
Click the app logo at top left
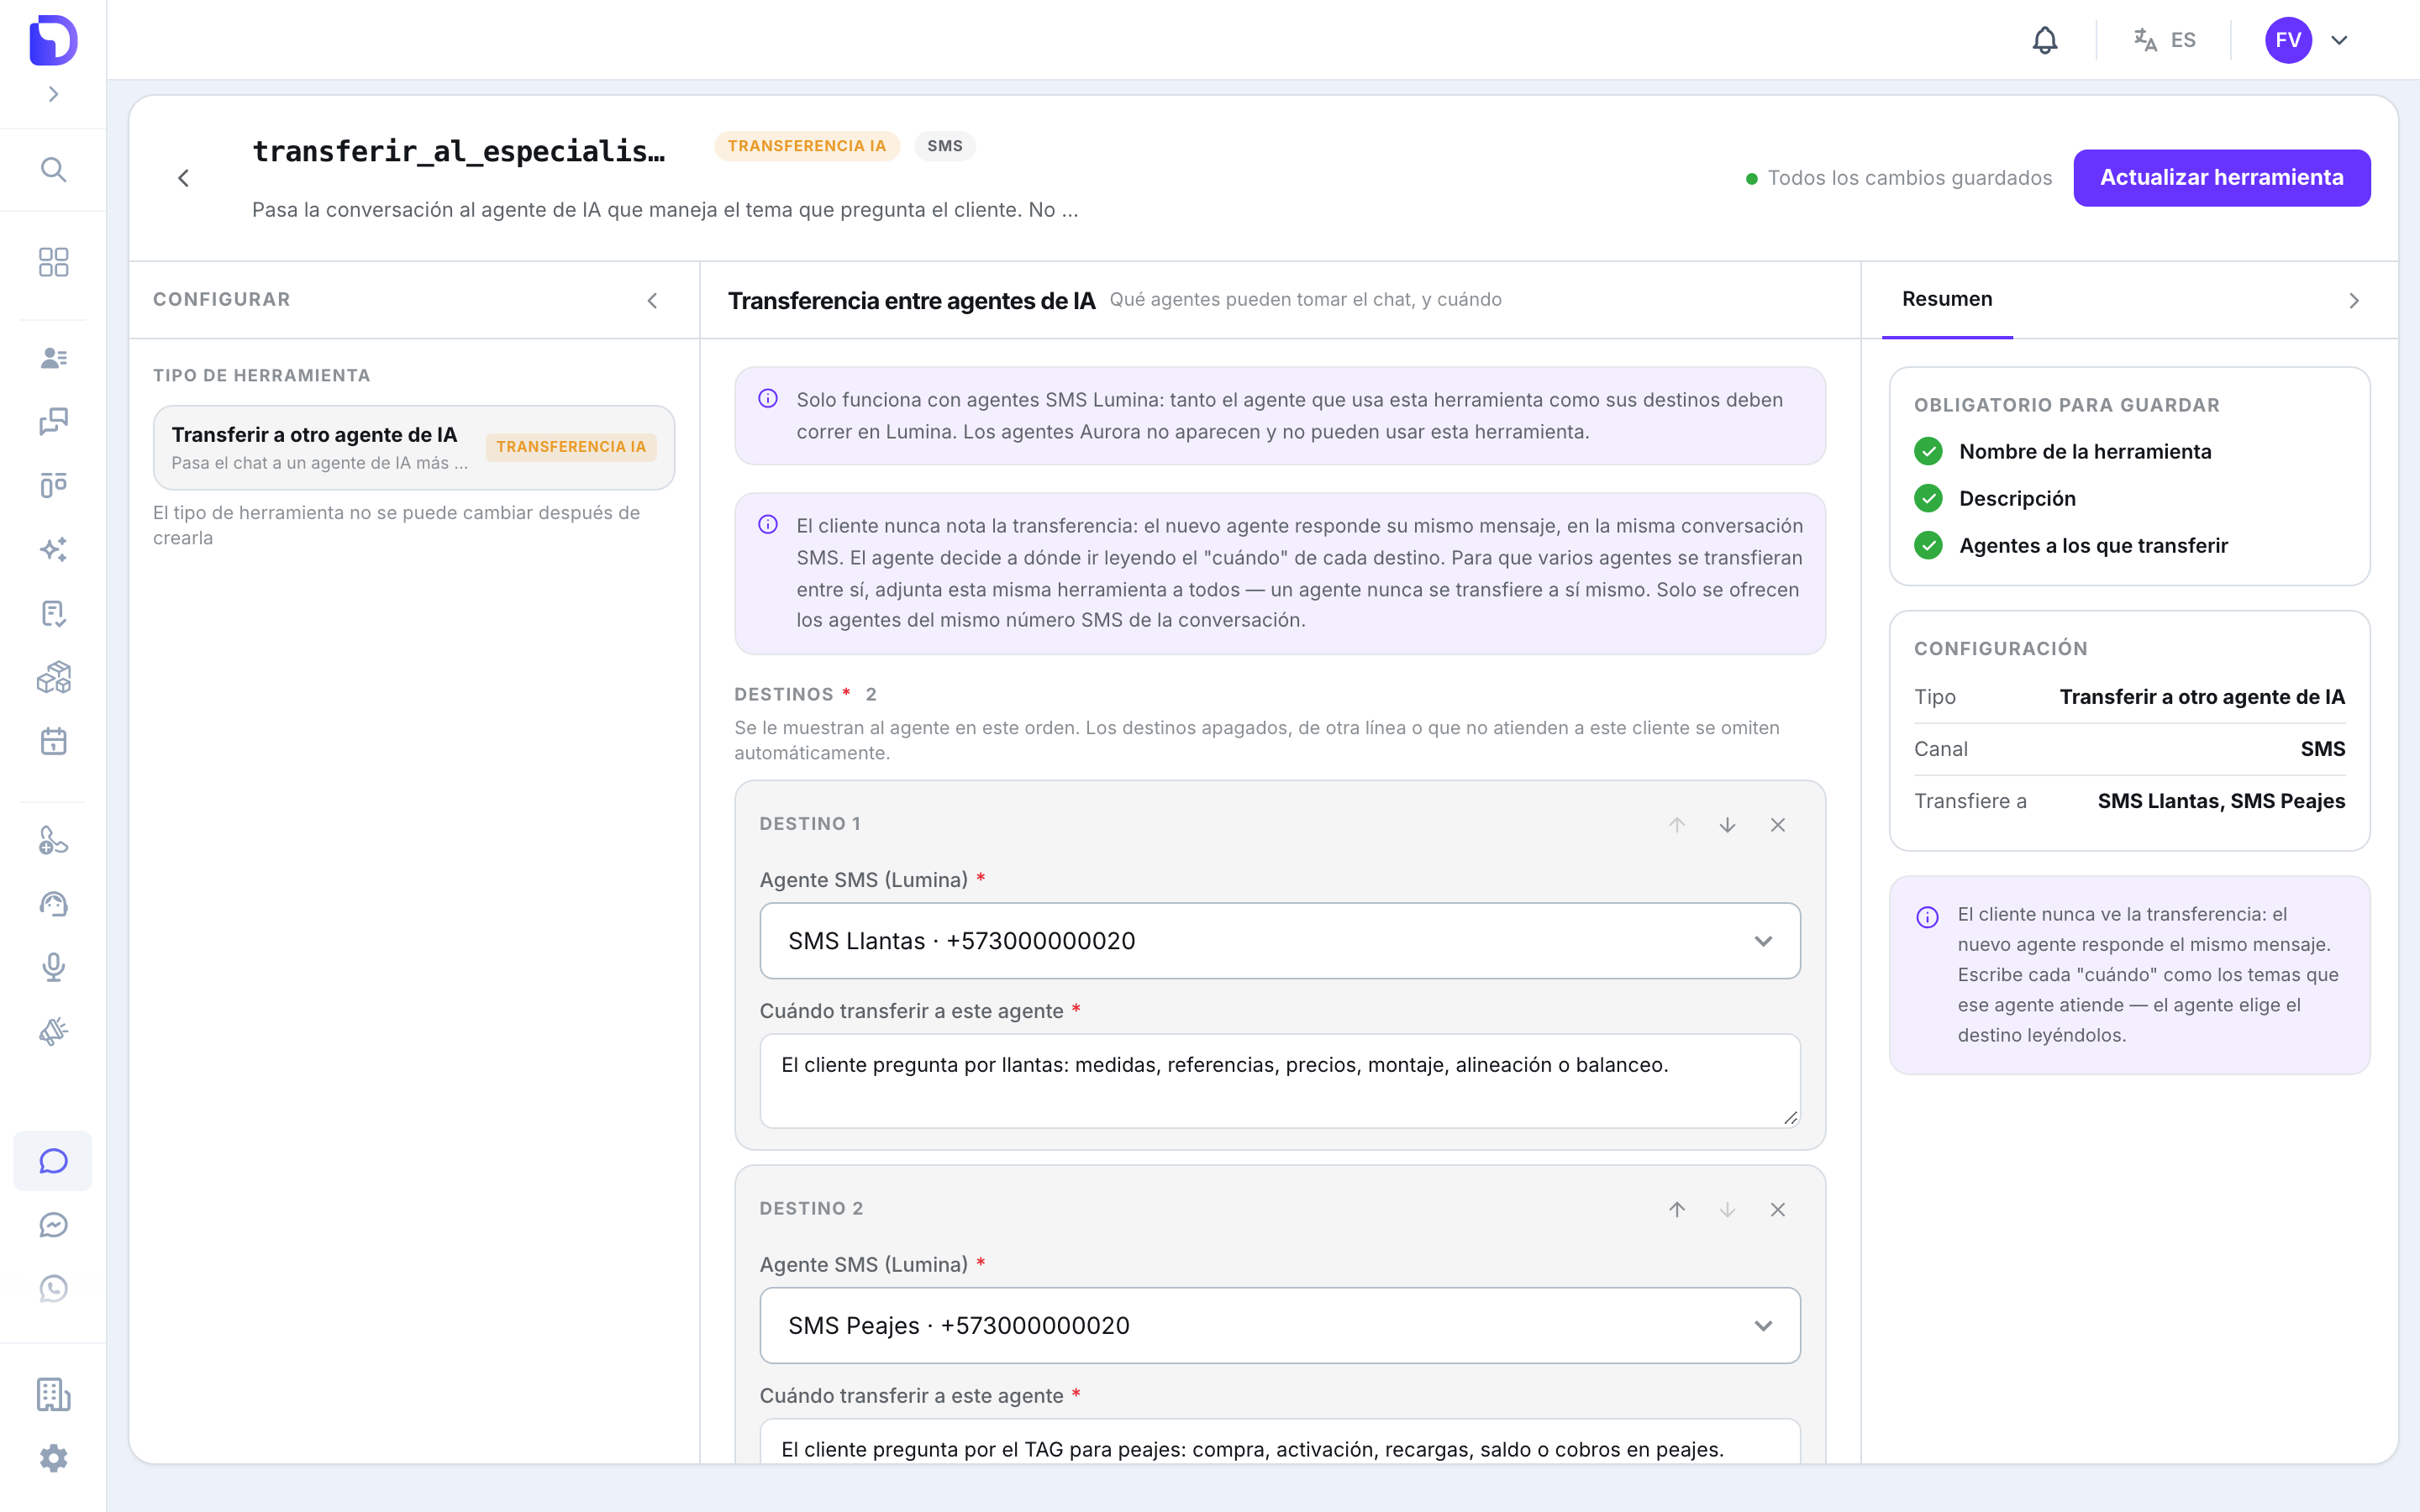[53, 40]
